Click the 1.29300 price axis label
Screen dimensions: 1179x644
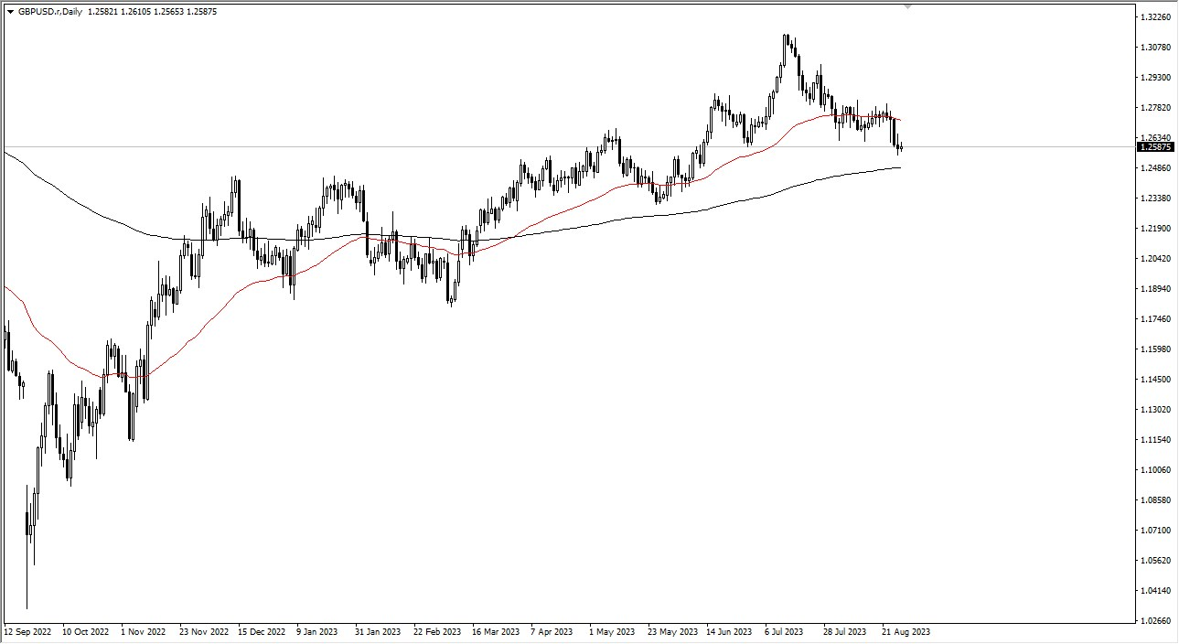pyautogui.click(x=1155, y=78)
